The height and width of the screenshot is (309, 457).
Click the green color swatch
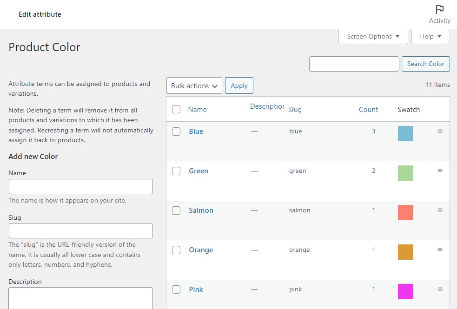[x=405, y=173]
